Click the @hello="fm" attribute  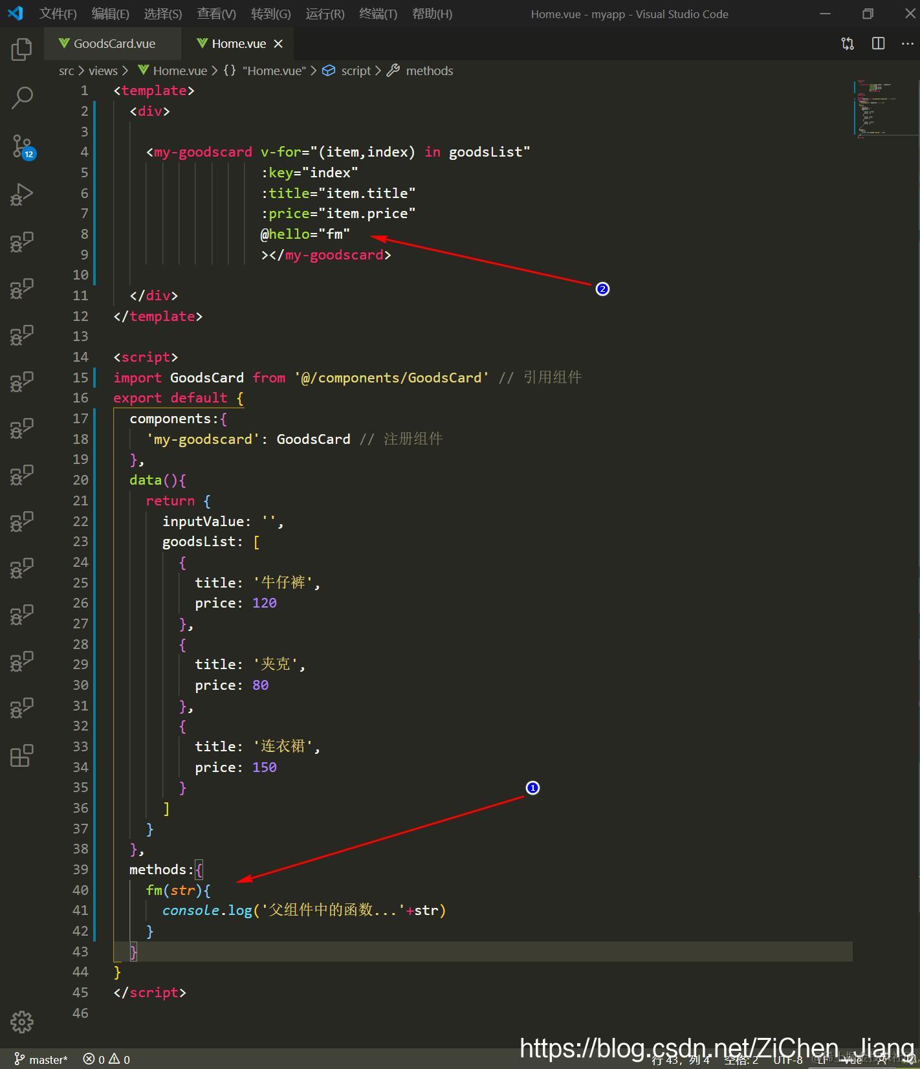[305, 234]
